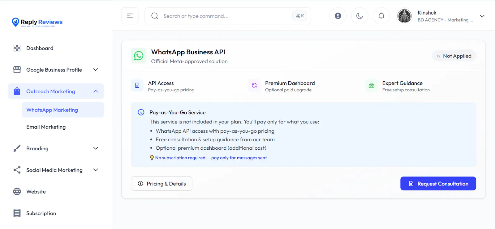Click the search magnifier icon
Image resolution: width=495 pixels, height=229 pixels.
click(x=155, y=16)
